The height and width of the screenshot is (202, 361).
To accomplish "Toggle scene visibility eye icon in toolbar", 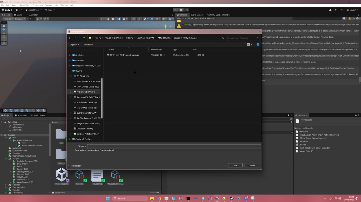I will 152,19.
